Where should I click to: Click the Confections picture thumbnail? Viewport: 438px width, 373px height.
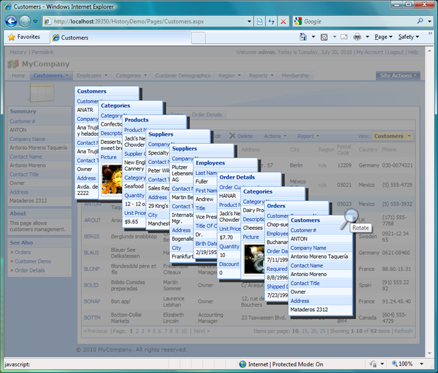(x=112, y=179)
